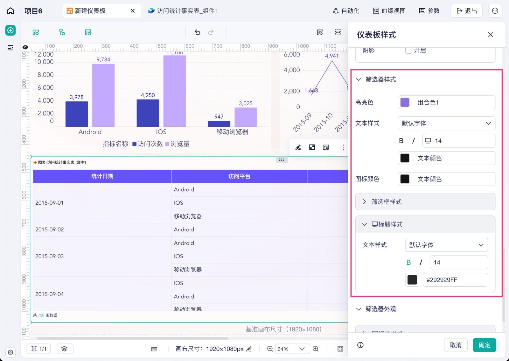Image resolution: width=509 pixels, height=361 pixels.
Task: Open the 血缘视图 menu
Action: 389,11
